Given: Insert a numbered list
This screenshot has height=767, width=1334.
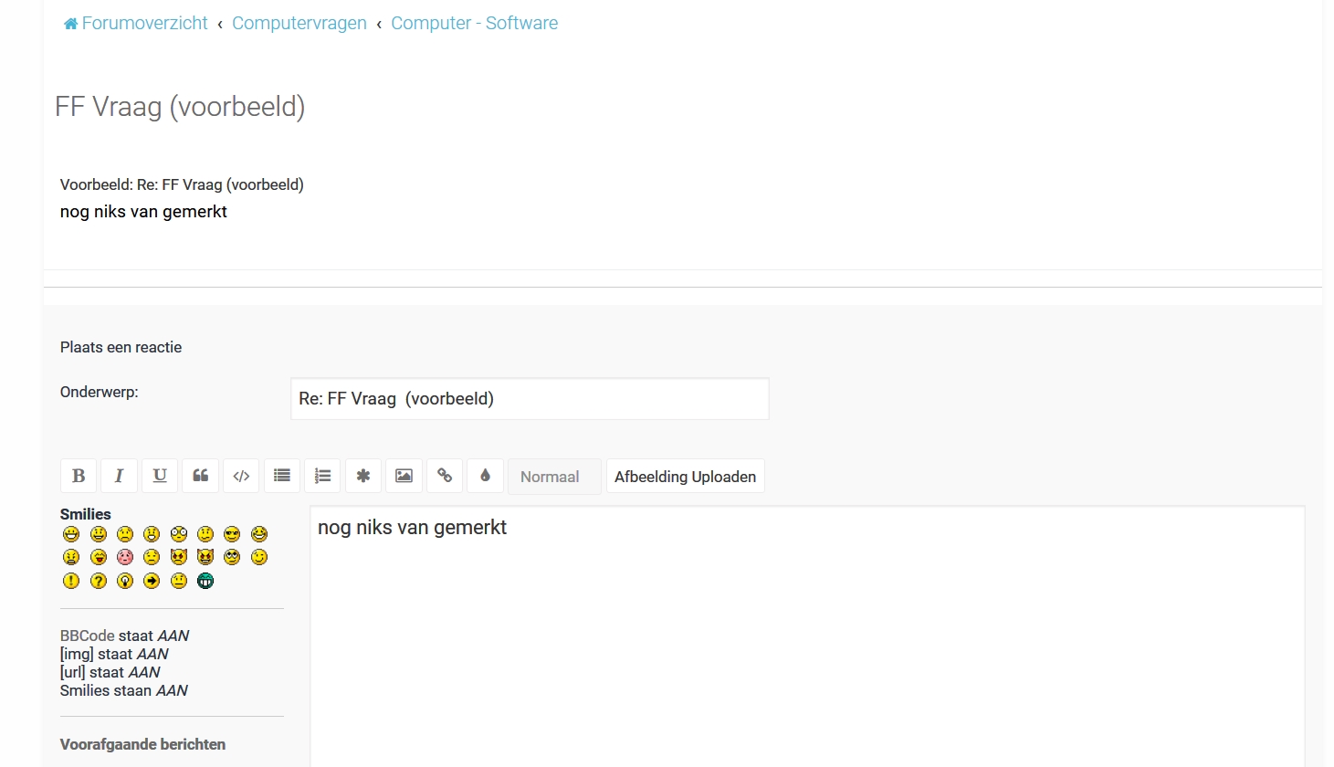Looking at the screenshot, I should (322, 476).
